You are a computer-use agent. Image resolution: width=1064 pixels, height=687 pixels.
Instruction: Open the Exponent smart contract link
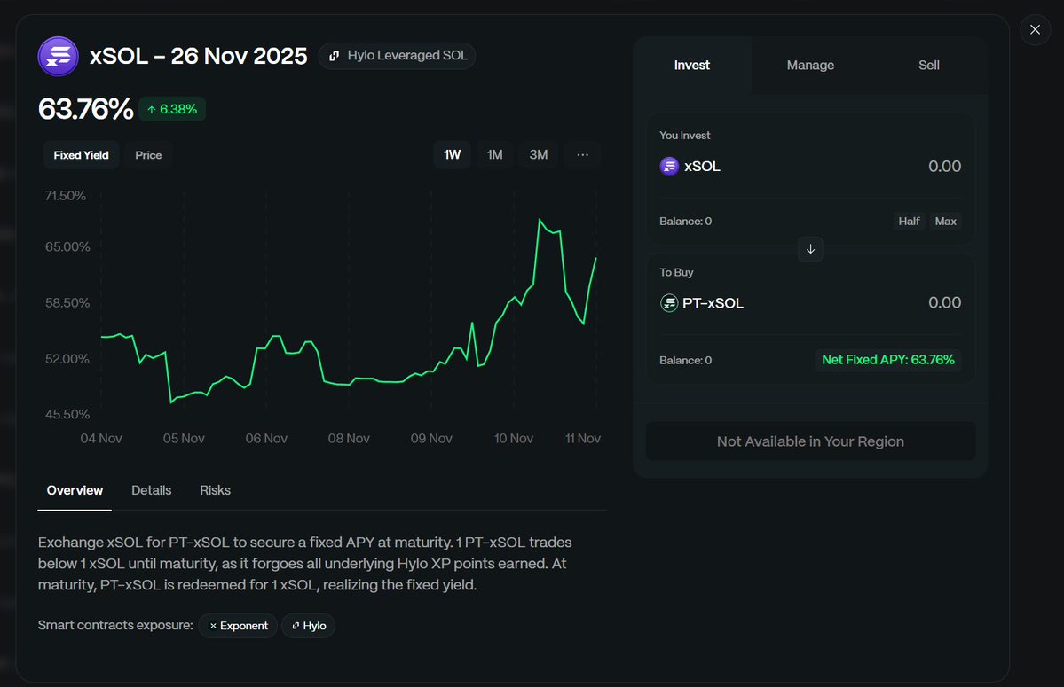point(238,625)
